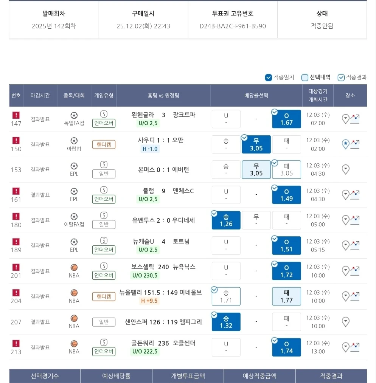Image resolution: width=376 pixels, height=383 pixels.
Task: Click the 예상배당률 footer header
Action: point(116,376)
